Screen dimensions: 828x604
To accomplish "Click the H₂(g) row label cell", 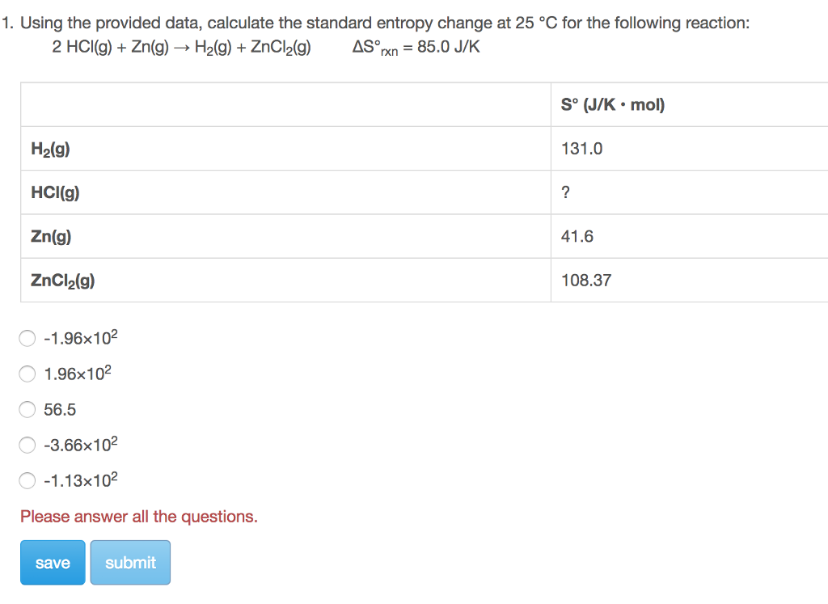I will pos(285,148).
